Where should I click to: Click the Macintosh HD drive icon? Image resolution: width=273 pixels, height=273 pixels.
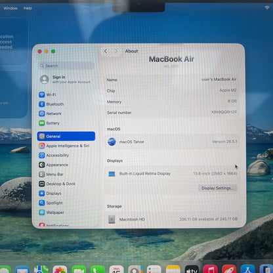point(112,219)
